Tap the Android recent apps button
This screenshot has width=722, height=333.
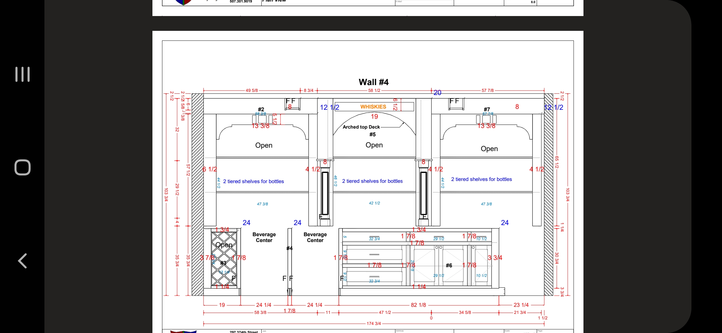[23, 74]
